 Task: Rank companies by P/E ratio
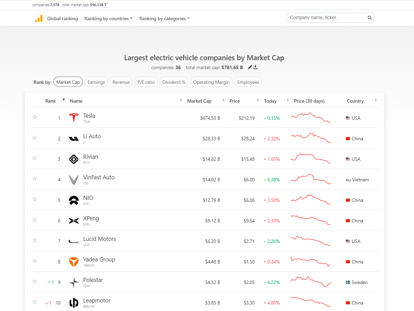146,82
